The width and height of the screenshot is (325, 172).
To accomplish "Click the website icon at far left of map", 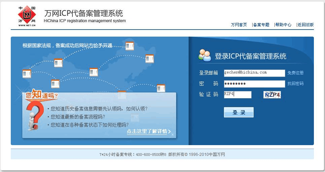I will pyautogui.click(x=27, y=73).
